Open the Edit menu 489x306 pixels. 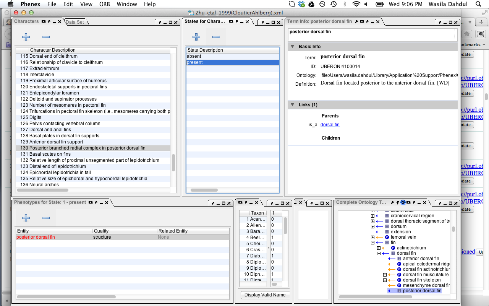coord(68,4)
